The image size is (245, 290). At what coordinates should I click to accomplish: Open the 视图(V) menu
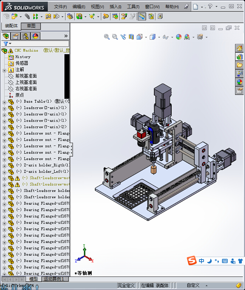(97, 7)
